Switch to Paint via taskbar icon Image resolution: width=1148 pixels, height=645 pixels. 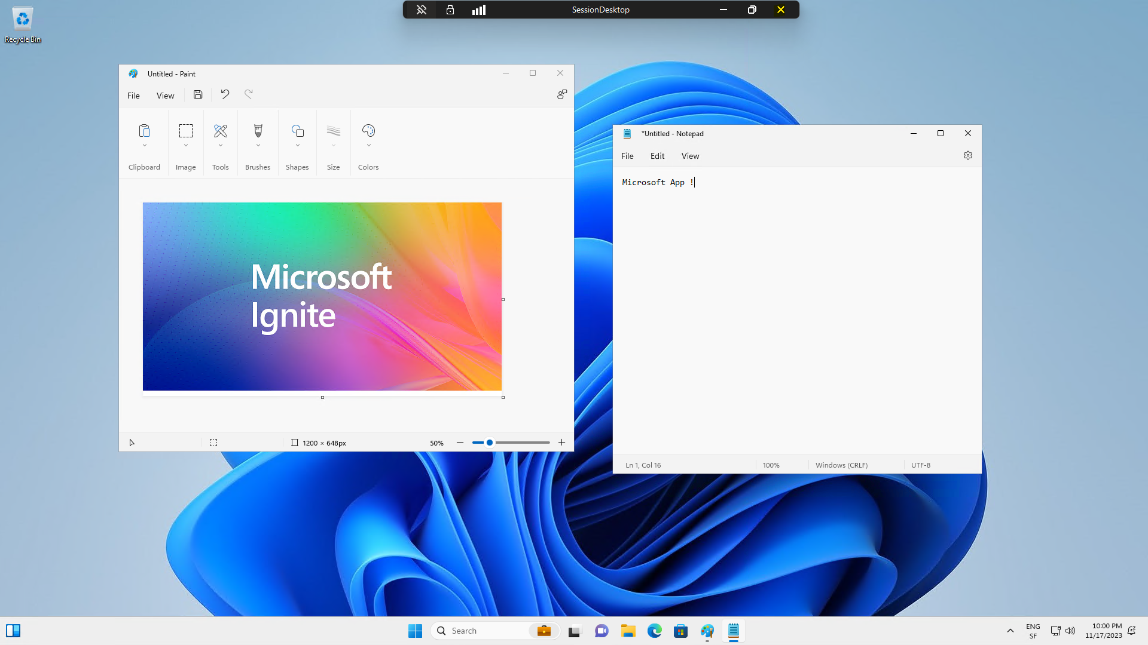(707, 631)
